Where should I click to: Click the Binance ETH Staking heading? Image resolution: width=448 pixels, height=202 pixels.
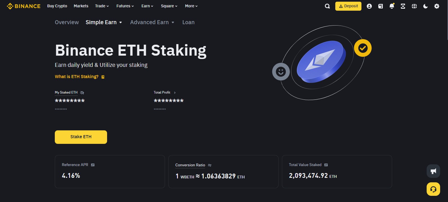point(131,50)
